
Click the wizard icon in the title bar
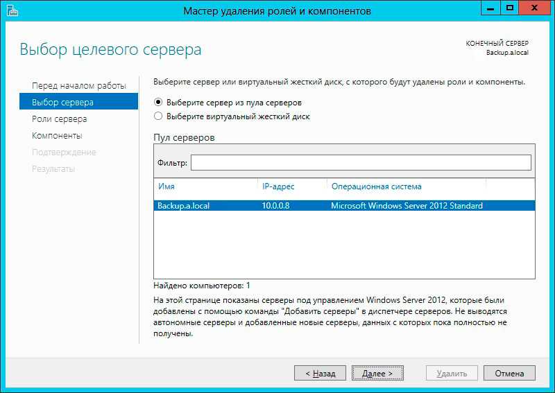[x=12, y=10]
